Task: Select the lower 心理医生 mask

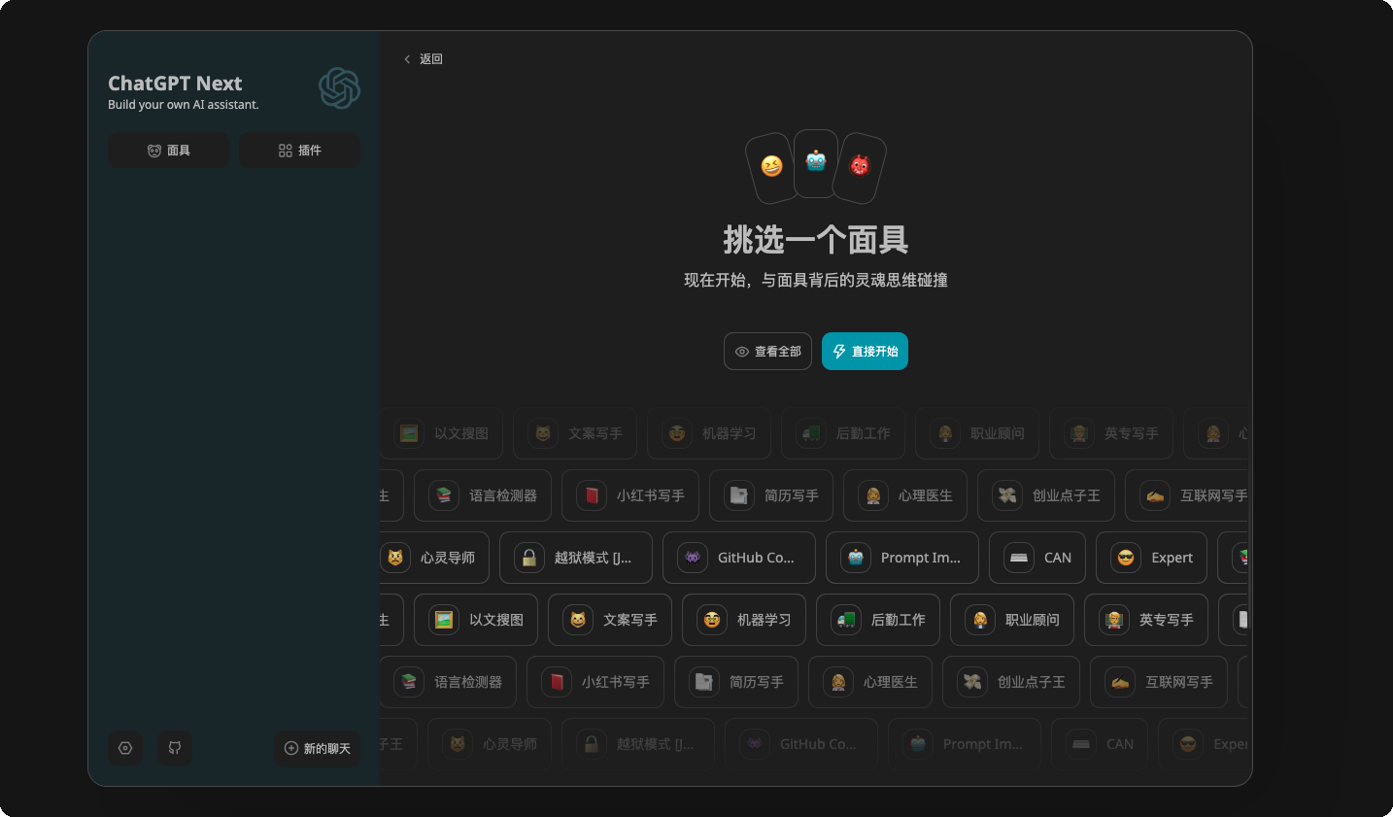Action: coord(870,682)
